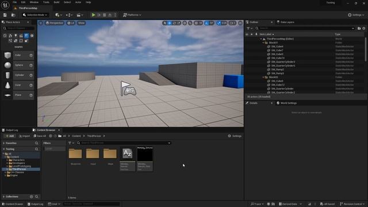This screenshot has height=207, width=368.
Task: Open the Selection Mode dropdown
Action: click(x=35, y=15)
